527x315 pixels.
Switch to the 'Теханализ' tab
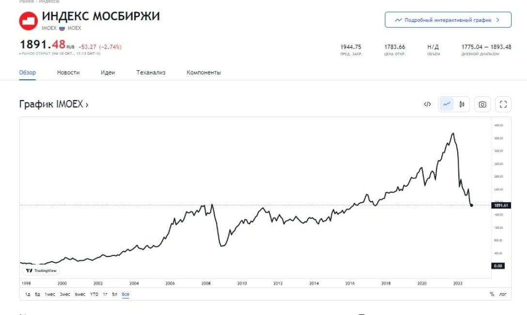151,73
